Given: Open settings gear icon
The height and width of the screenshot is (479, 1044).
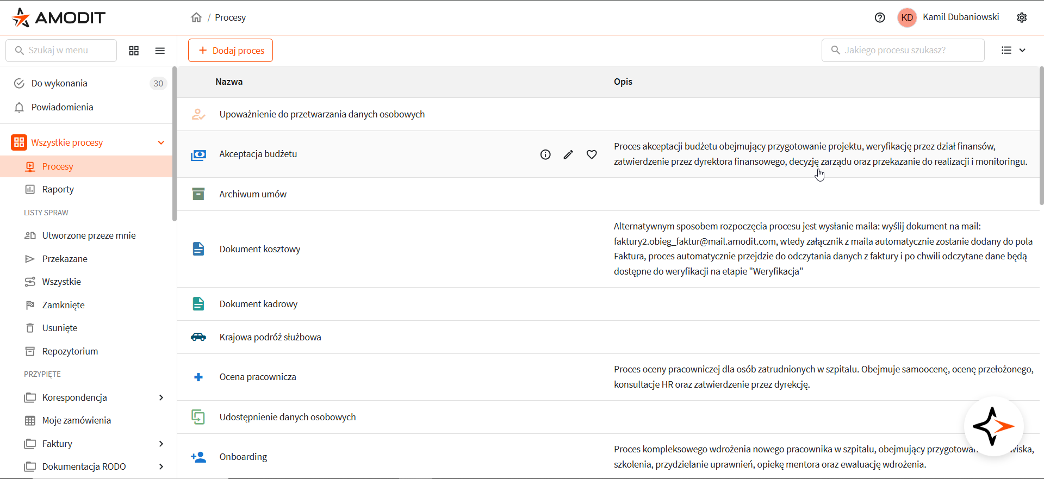Looking at the screenshot, I should [1022, 17].
